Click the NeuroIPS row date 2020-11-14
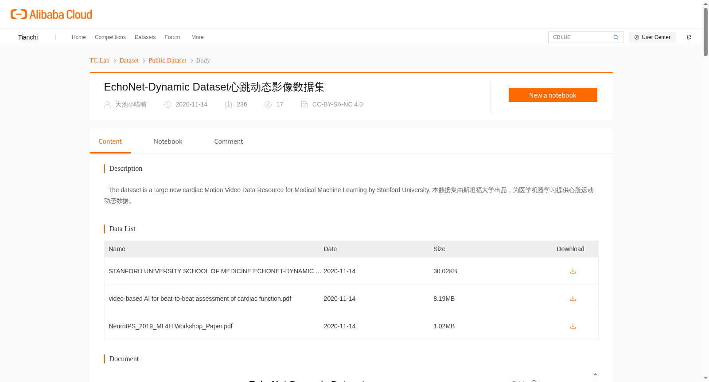Image resolution: width=709 pixels, height=382 pixels. 339,326
